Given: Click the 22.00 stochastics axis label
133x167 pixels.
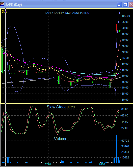Looking at the screenshot, I should 125,128.
